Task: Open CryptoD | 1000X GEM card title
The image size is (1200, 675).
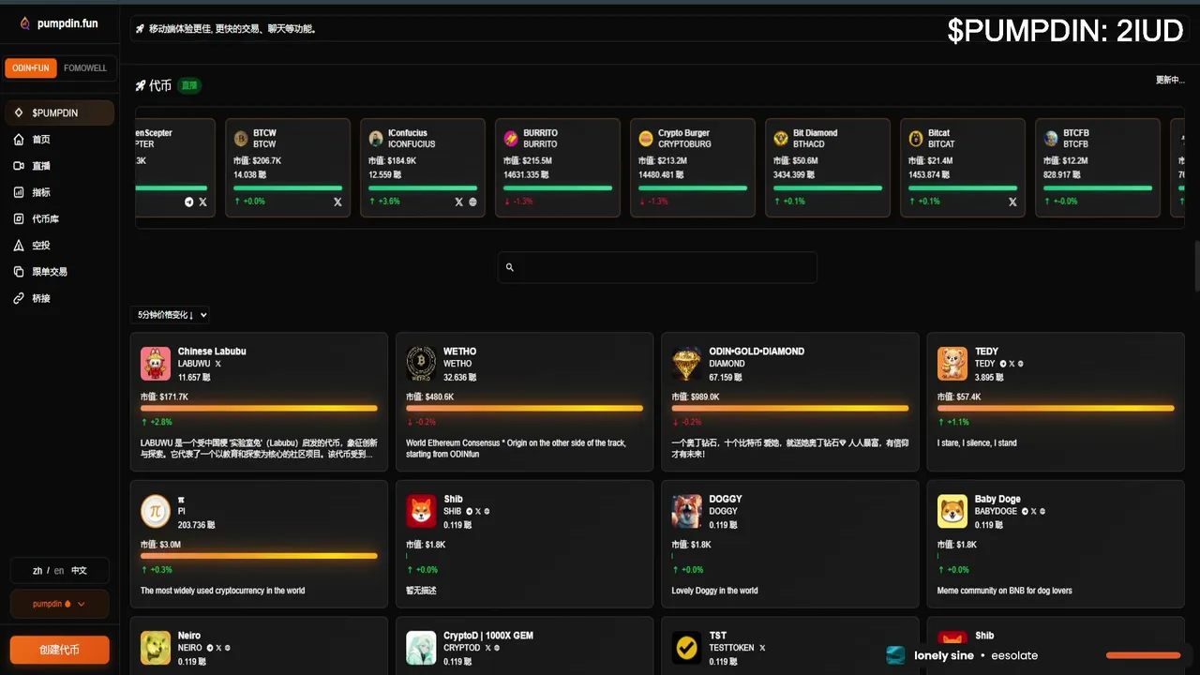Action: point(488,636)
